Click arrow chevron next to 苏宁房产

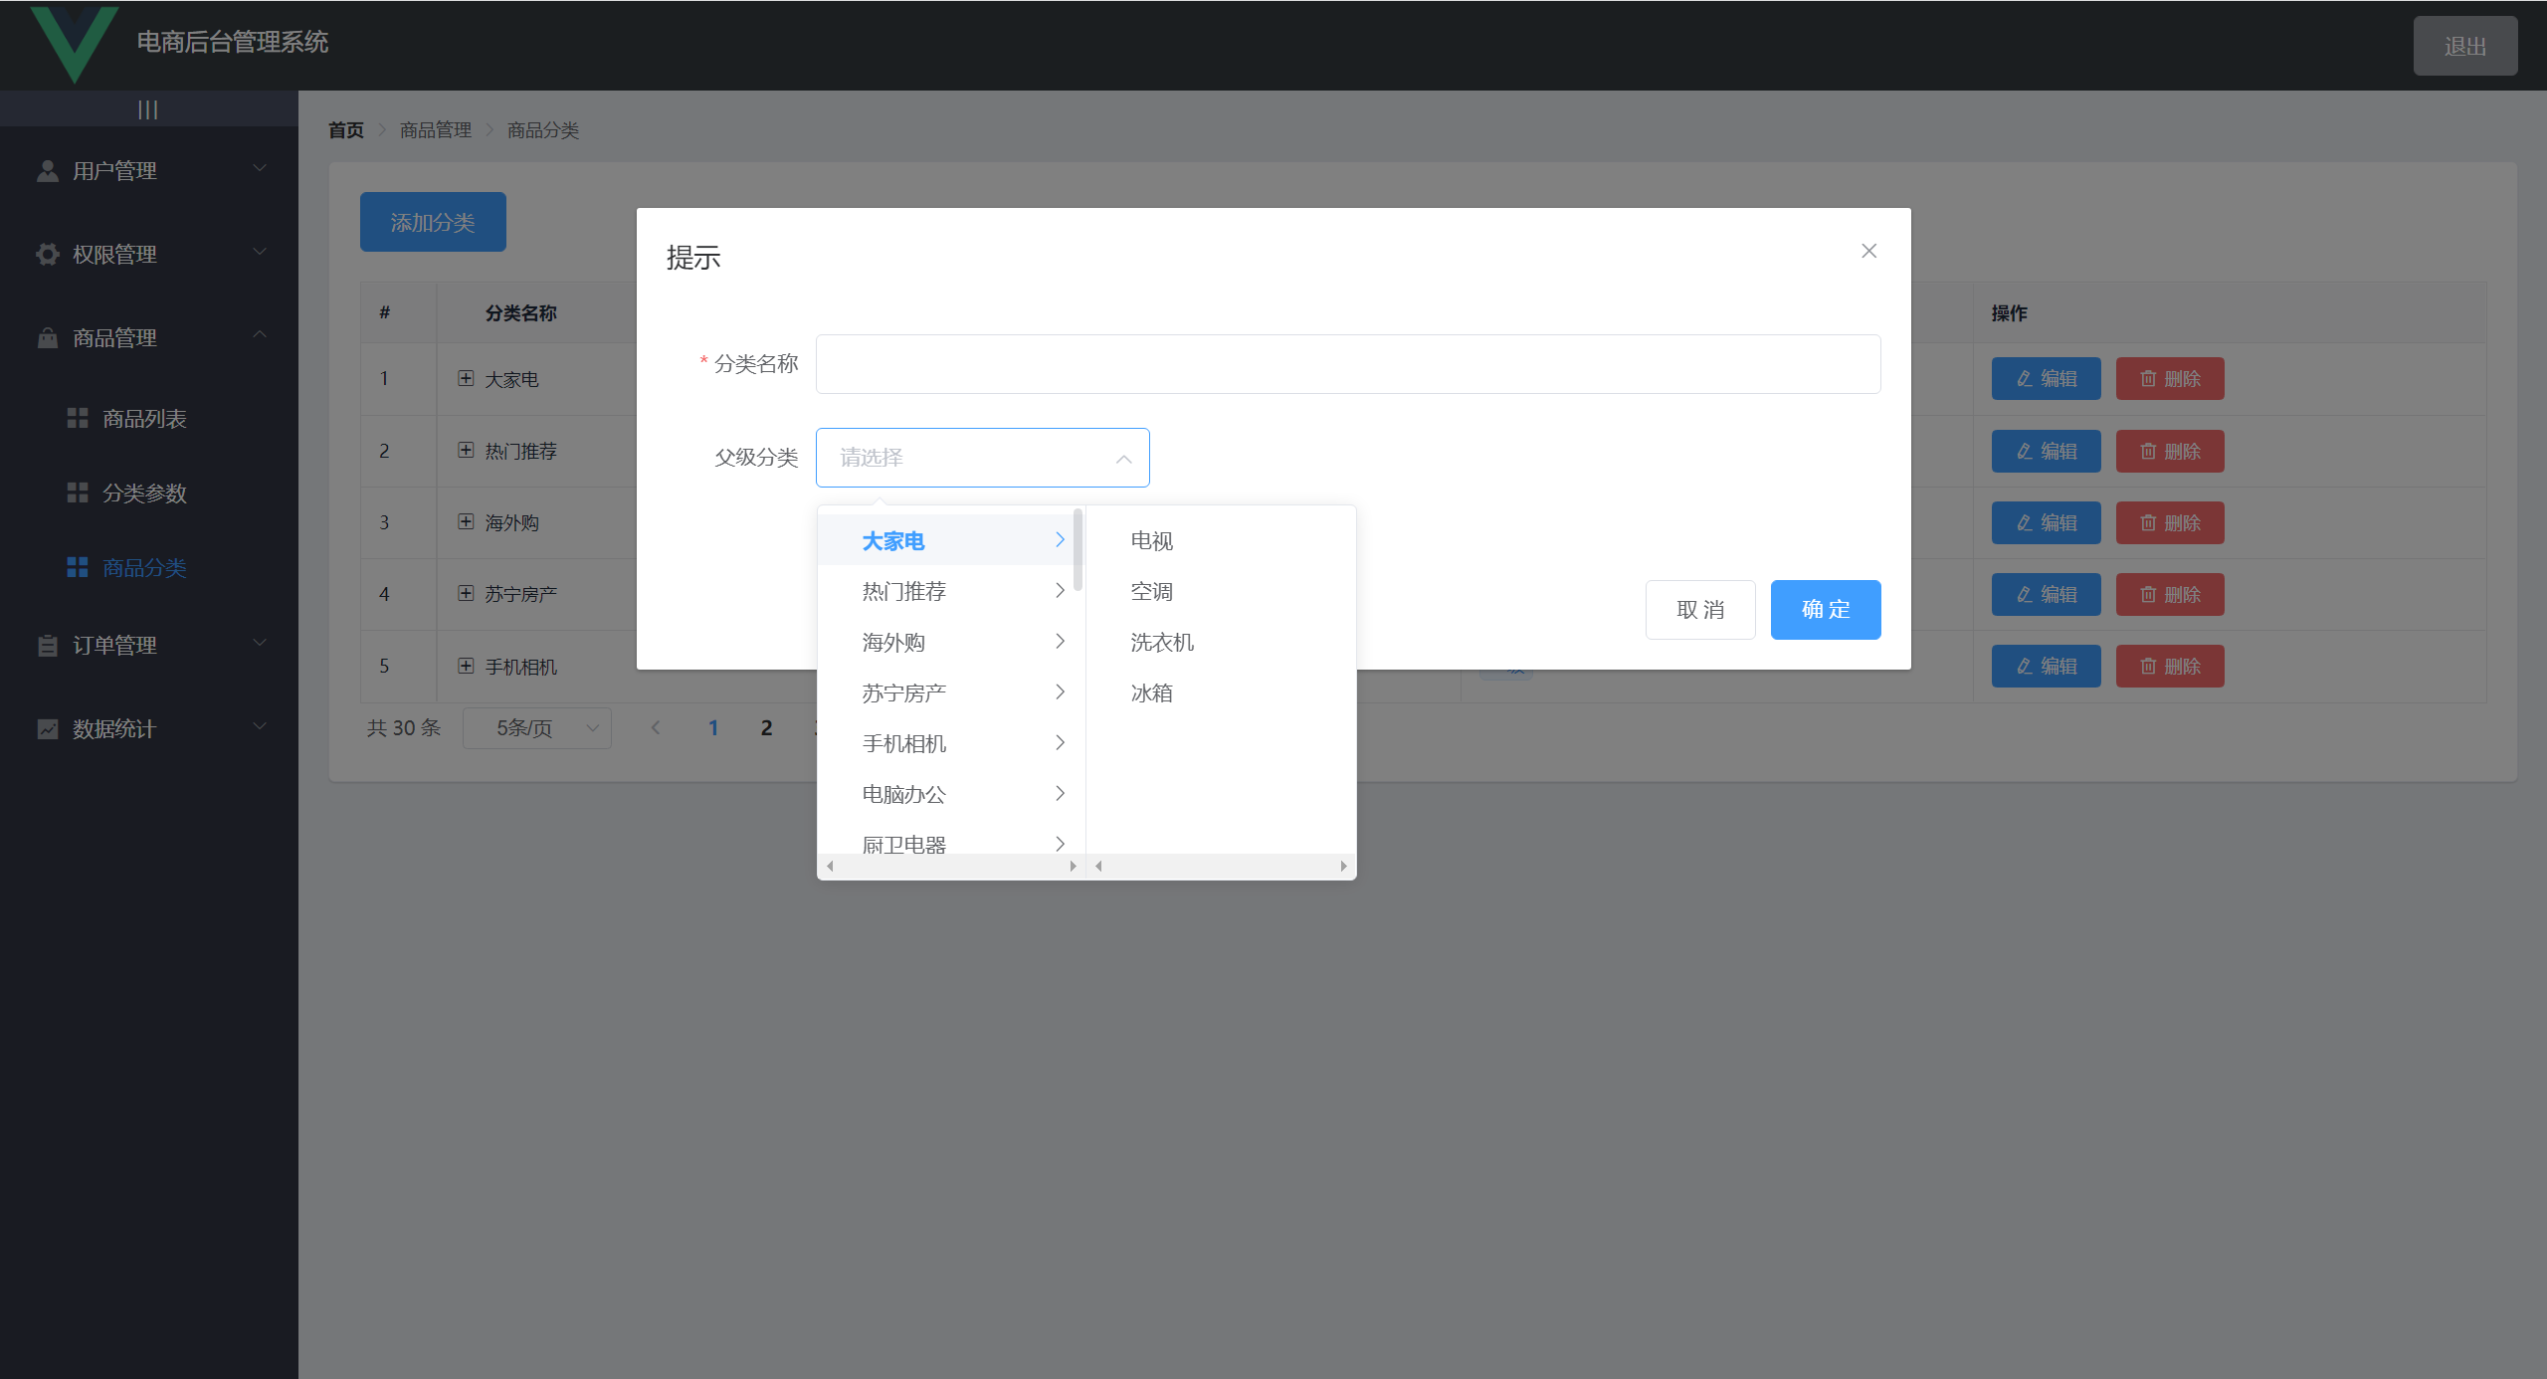[1060, 691]
